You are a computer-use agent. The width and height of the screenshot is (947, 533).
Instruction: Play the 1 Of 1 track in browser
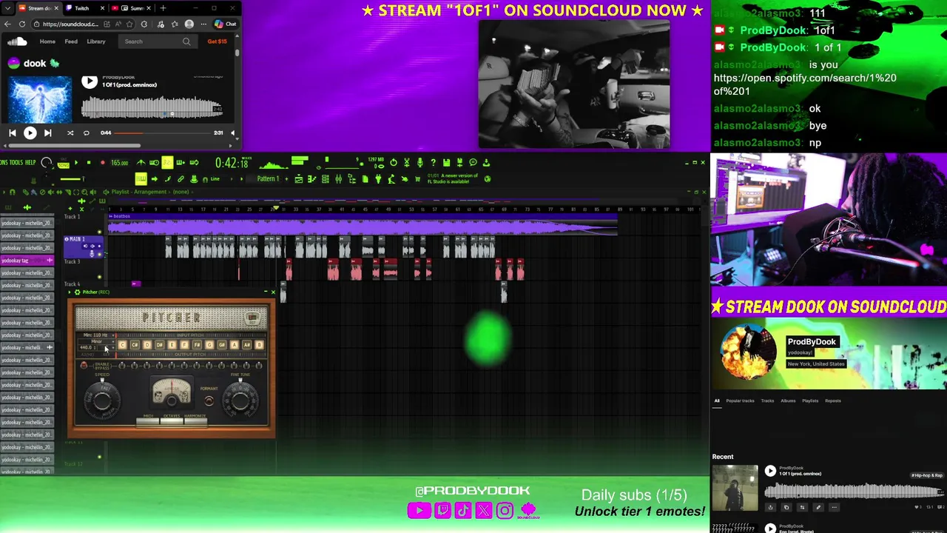[90, 82]
